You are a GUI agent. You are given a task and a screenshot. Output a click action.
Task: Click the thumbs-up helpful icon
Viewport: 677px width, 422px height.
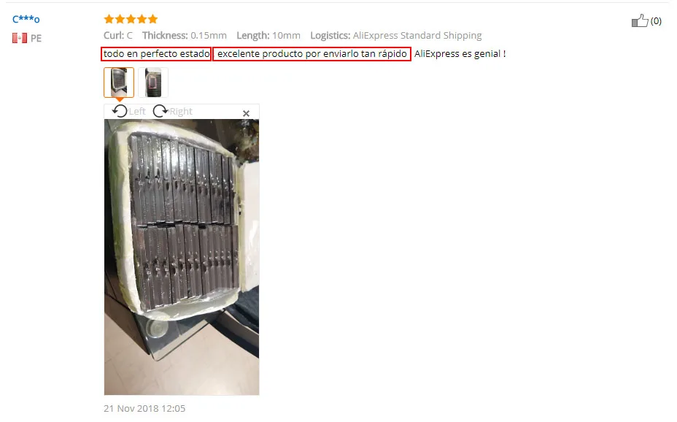[640, 20]
